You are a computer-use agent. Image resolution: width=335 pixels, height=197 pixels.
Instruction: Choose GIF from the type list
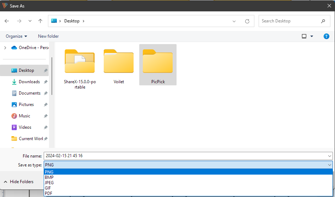[188, 188]
